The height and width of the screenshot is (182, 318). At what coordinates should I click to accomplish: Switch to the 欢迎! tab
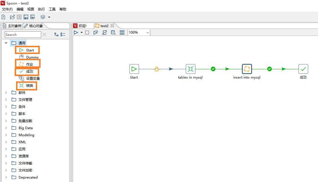pos(80,26)
